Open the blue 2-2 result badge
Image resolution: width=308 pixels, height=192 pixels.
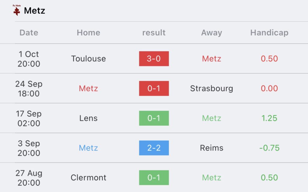(154, 148)
